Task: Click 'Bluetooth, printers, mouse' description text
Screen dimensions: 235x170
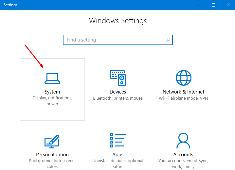Action: (118, 98)
